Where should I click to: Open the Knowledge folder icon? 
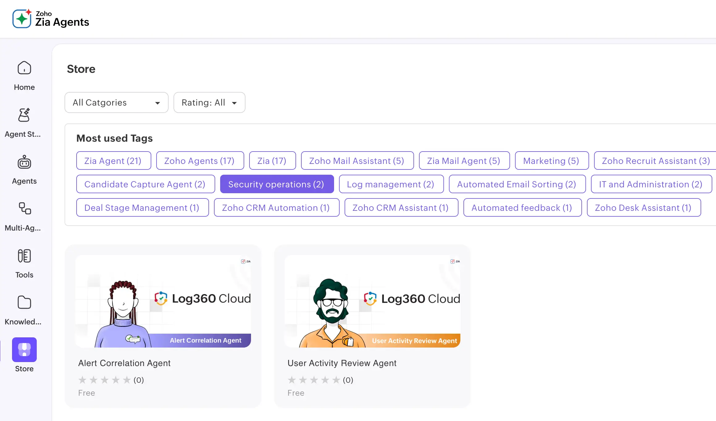[x=24, y=302]
